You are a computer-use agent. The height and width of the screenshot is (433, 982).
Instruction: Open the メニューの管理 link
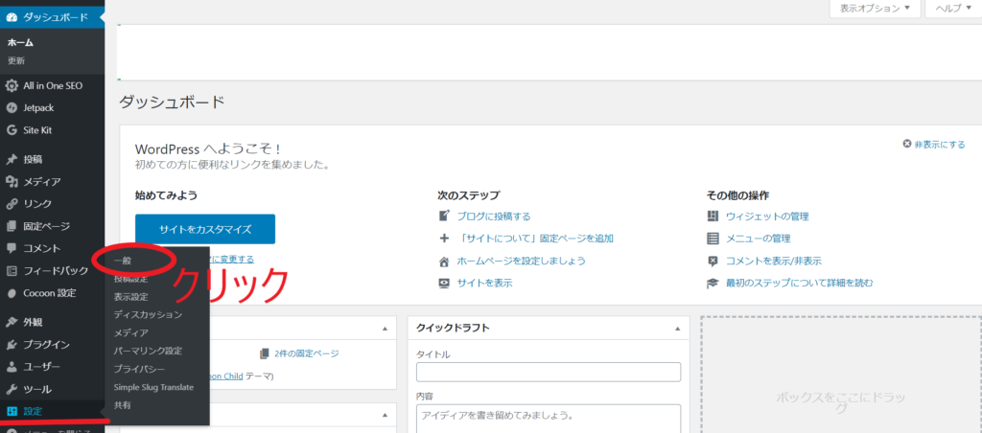click(758, 239)
